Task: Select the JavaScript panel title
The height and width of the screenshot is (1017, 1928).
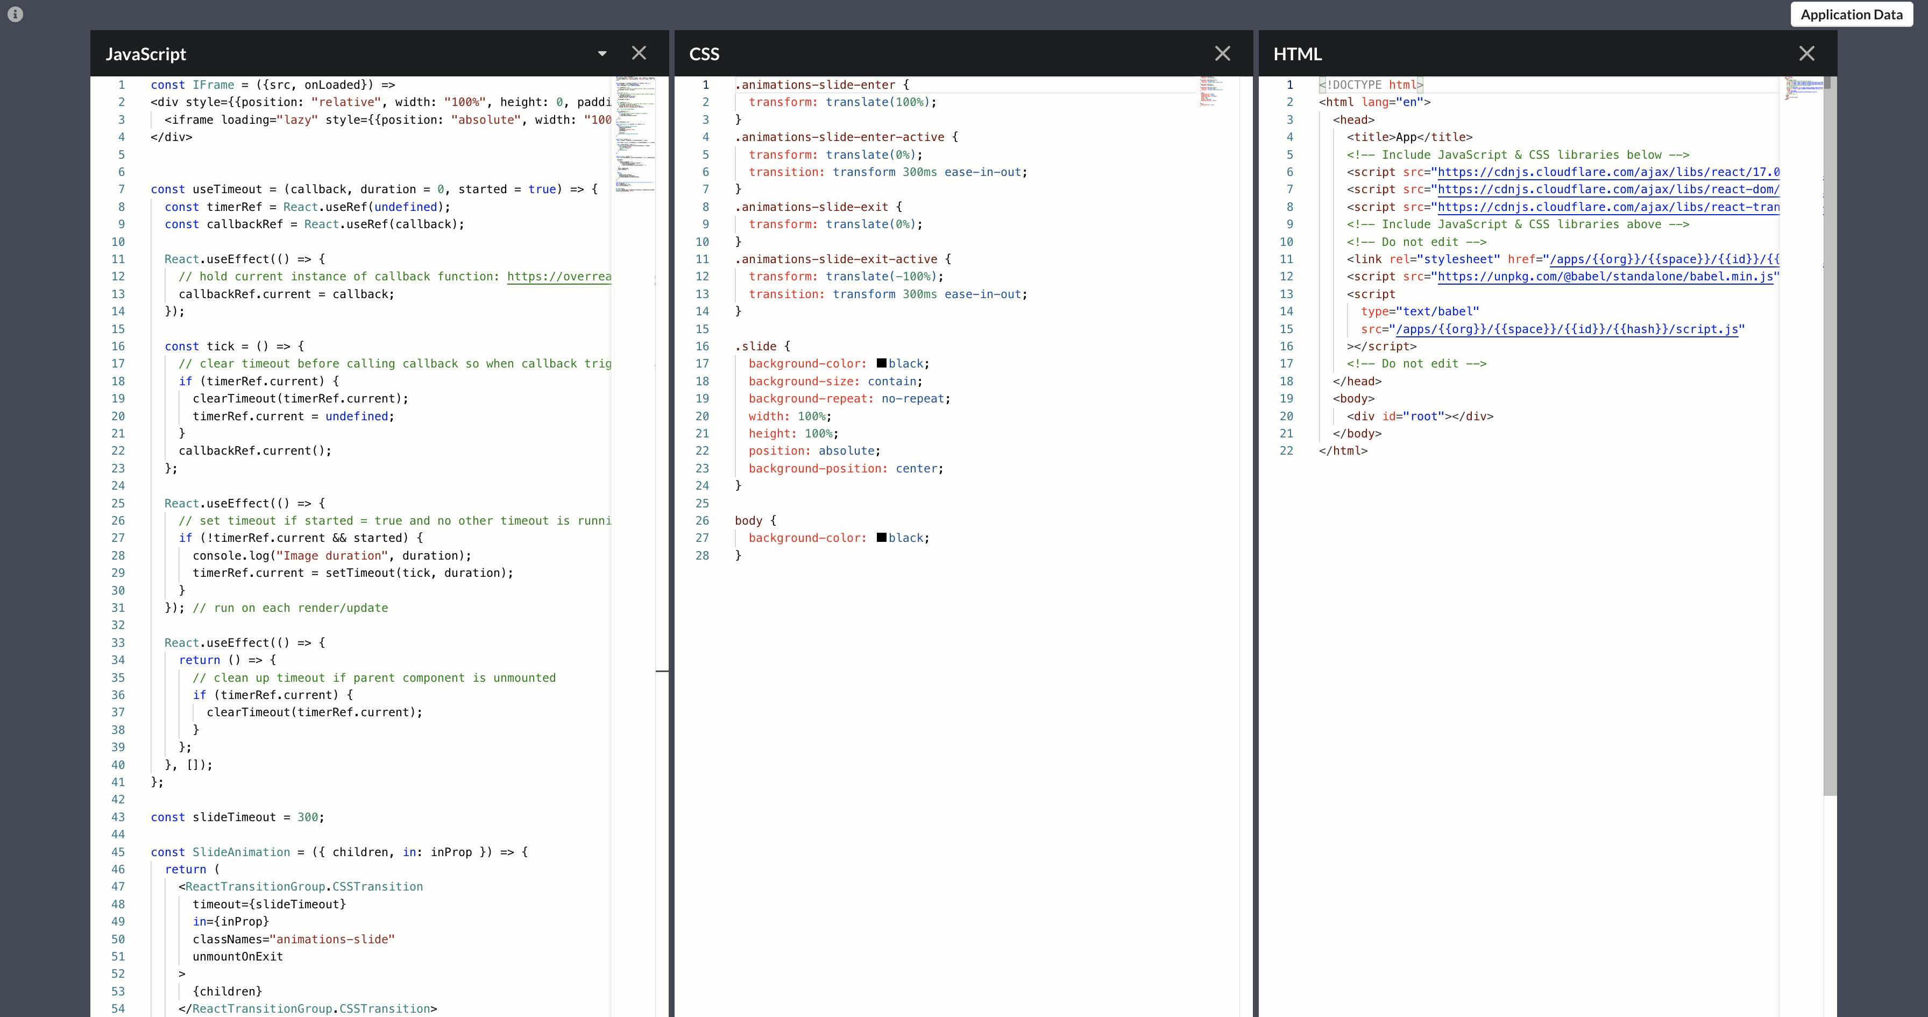Action: pyautogui.click(x=146, y=54)
